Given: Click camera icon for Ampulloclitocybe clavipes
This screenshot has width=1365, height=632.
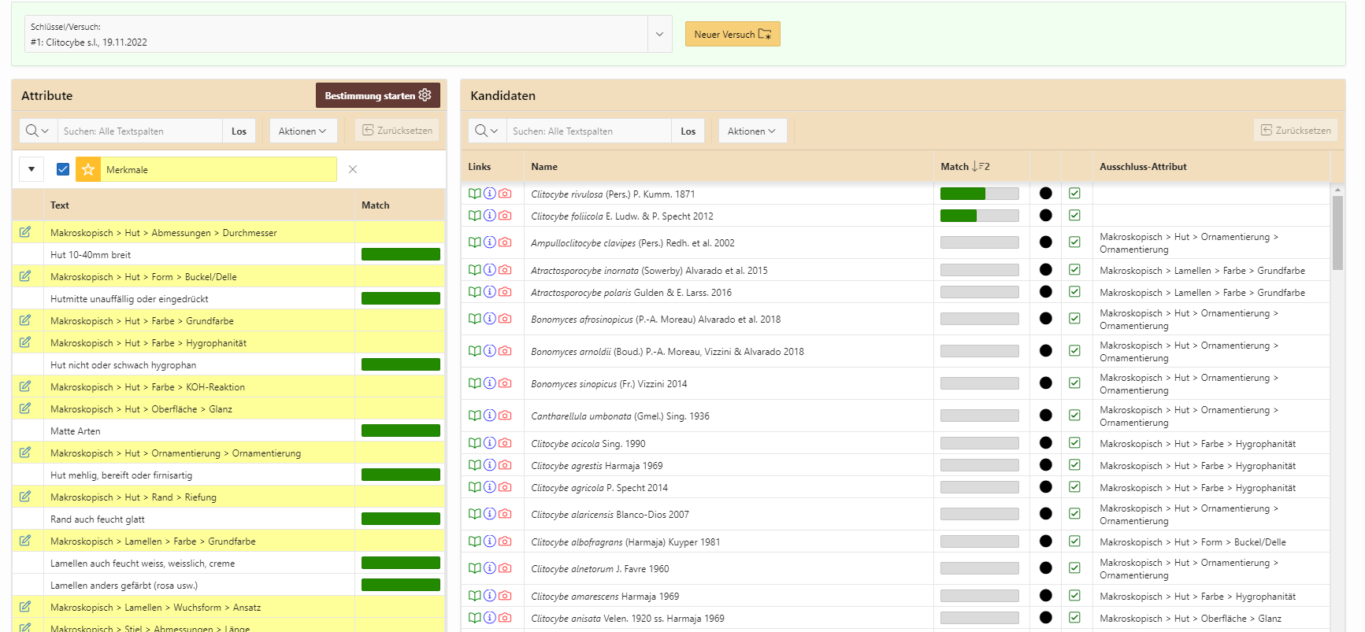Looking at the screenshot, I should tap(505, 242).
